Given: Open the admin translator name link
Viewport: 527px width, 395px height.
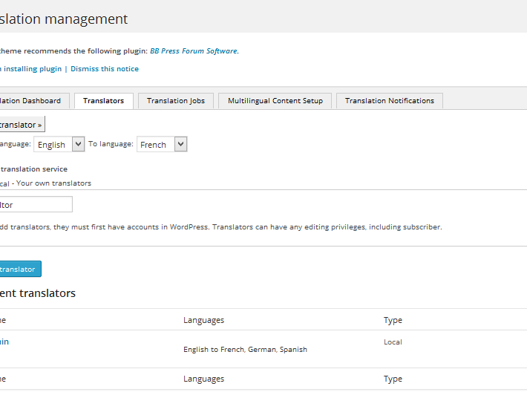Looking at the screenshot, I should click(4, 342).
